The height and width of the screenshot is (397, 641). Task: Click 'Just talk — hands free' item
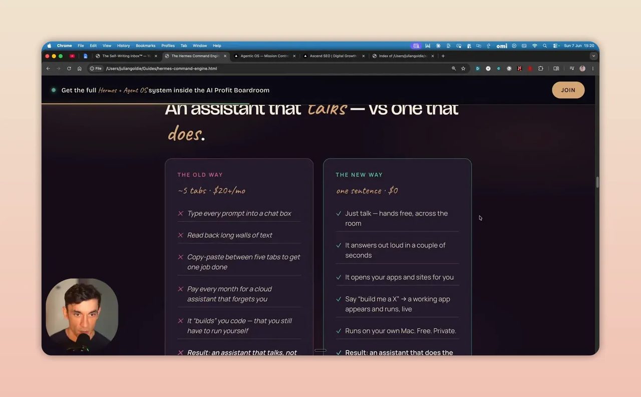(397, 219)
